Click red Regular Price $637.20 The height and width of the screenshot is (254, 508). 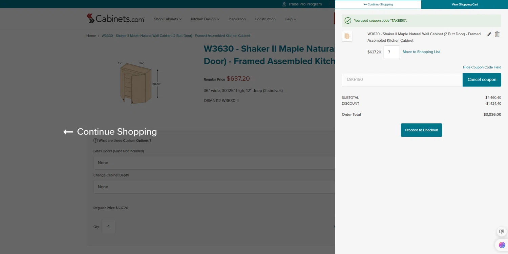click(238, 79)
